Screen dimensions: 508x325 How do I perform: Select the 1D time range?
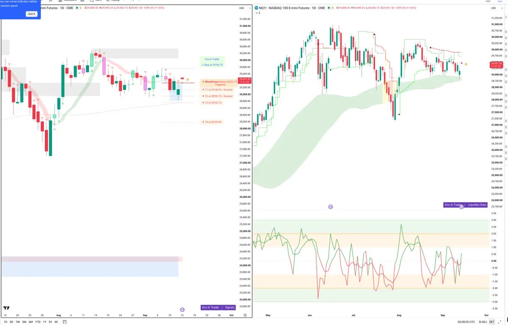[5, 322]
